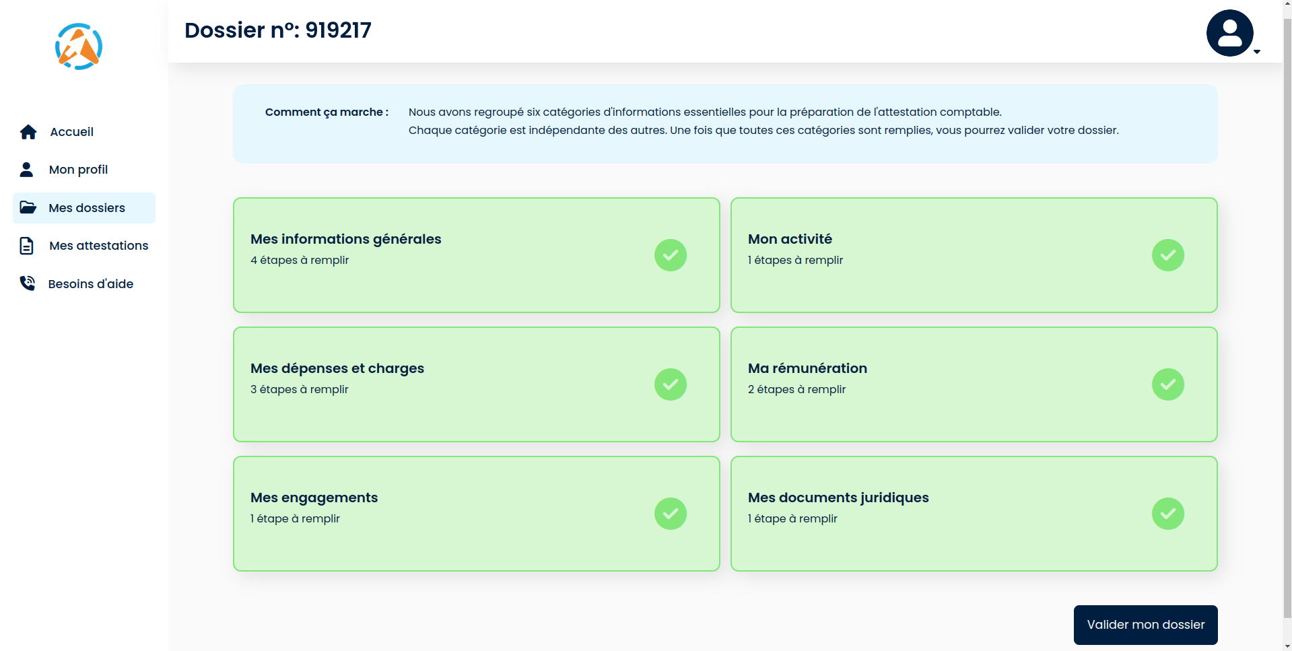Screen dimensions: 1292x651
Task: Click the home icon beside Accueil
Action: click(x=28, y=132)
